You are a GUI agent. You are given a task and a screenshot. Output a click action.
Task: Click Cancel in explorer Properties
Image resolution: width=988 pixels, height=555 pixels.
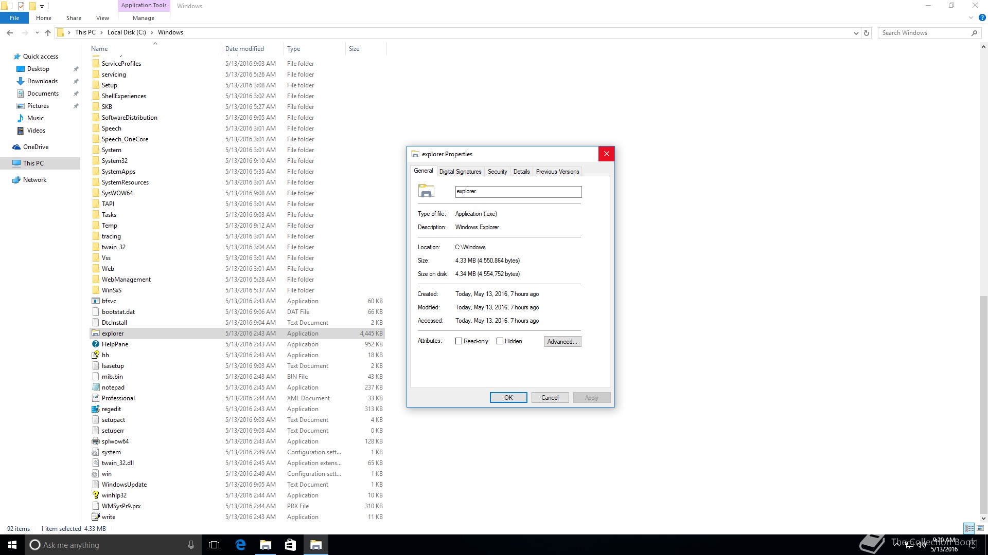(x=550, y=398)
